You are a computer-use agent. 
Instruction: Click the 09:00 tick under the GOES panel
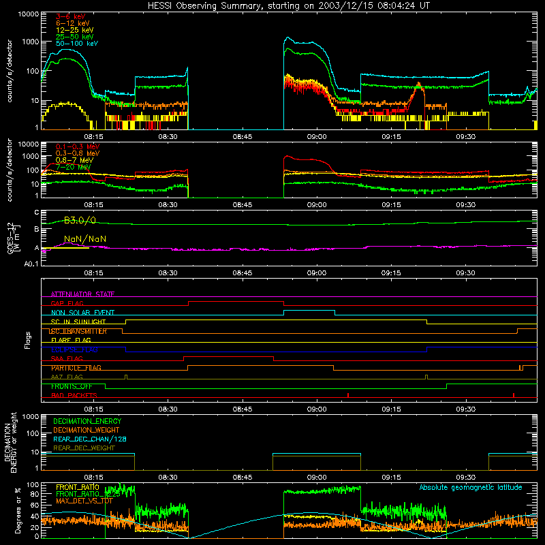(x=317, y=273)
